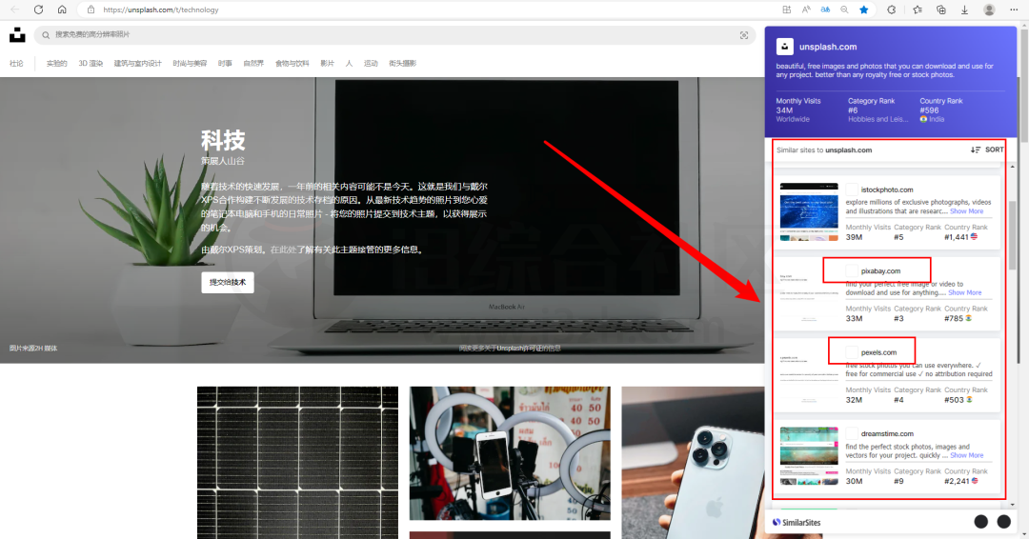
Task: Click the 科技 heading text
Action: point(223,140)
